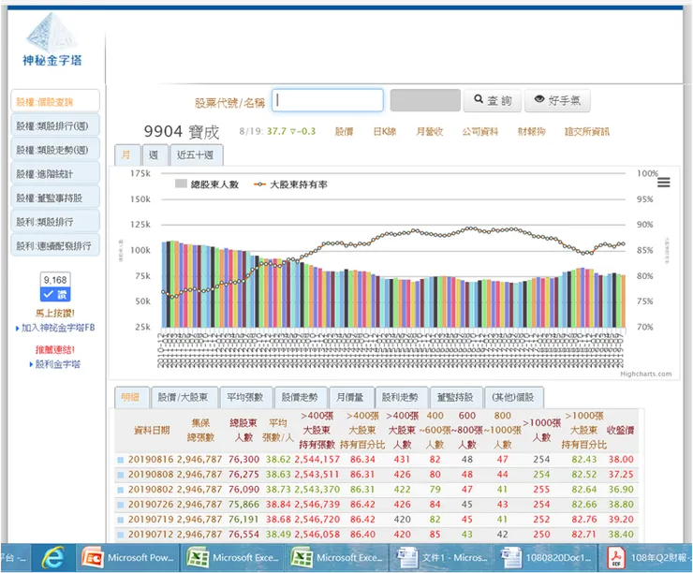This screenshot has width=693, height=573.
Task: Select the 週 chart period tab
Action: point(155,155)
